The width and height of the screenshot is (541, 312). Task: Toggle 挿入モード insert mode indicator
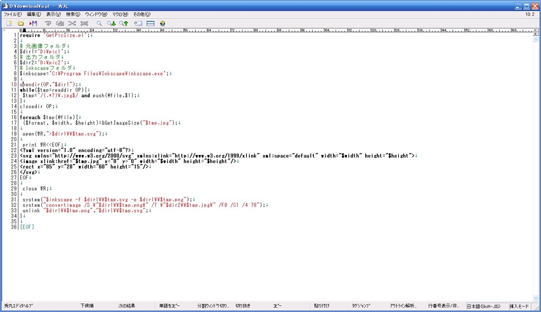pos(519,306)
